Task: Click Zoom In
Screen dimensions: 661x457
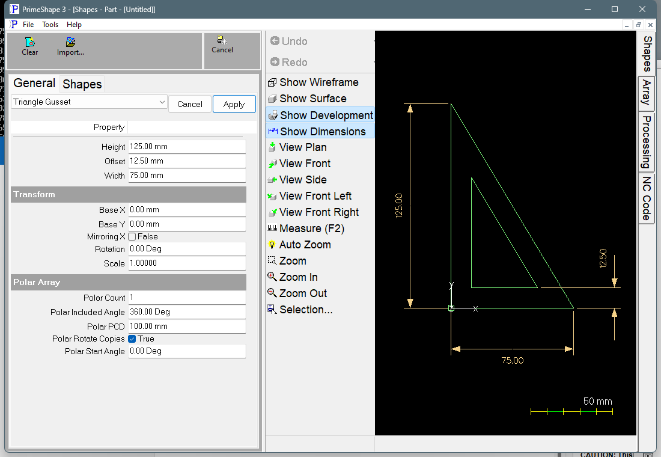Action: (x=293, y=277)
